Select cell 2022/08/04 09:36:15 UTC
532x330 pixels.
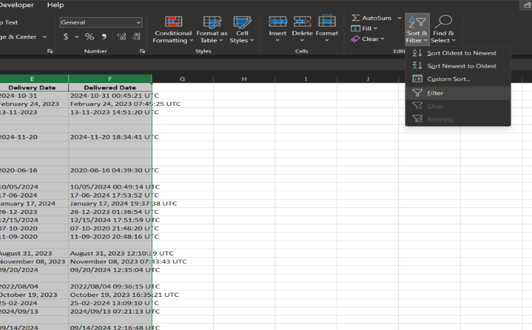[110, 286]
